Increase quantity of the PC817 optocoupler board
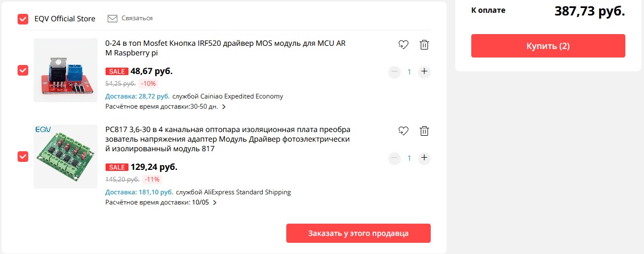 pos(424,158)
